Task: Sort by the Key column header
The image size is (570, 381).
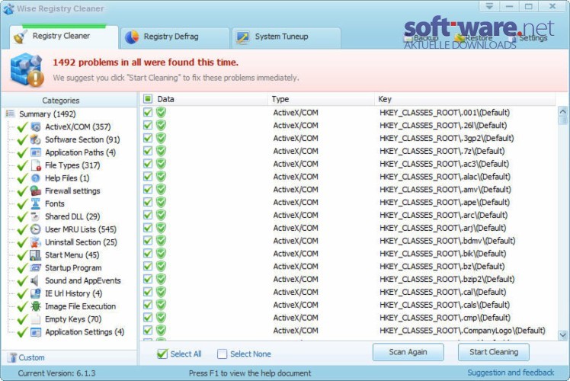Action: click(x=465, y=99)
